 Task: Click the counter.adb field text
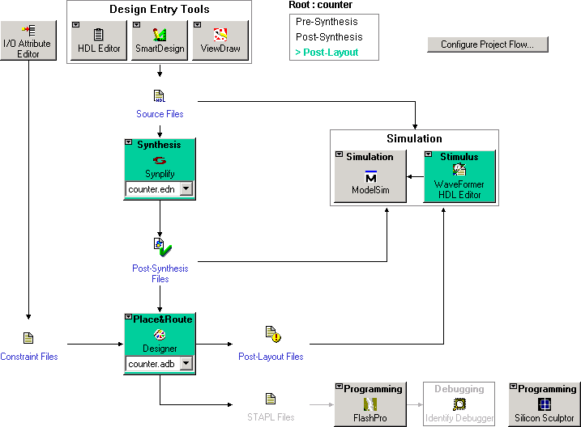tap(152, 364)
